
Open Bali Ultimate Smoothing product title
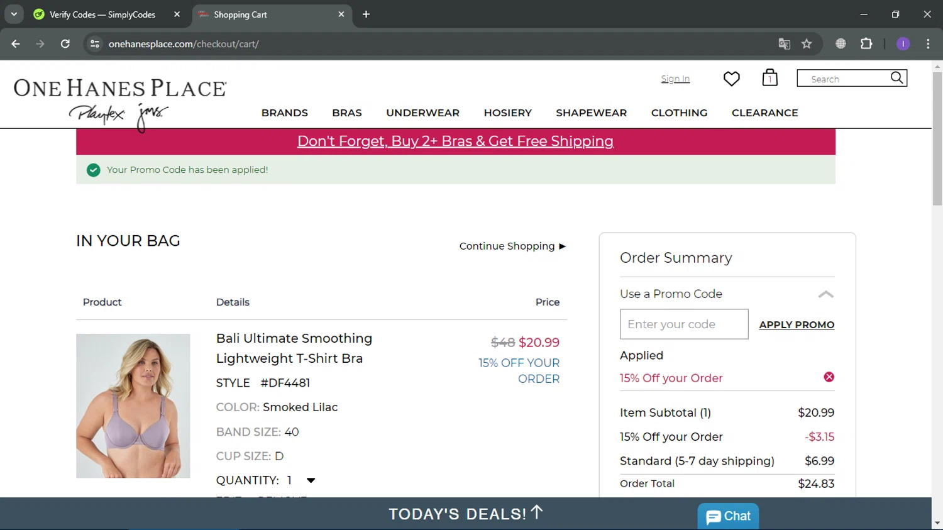point(294,348)
